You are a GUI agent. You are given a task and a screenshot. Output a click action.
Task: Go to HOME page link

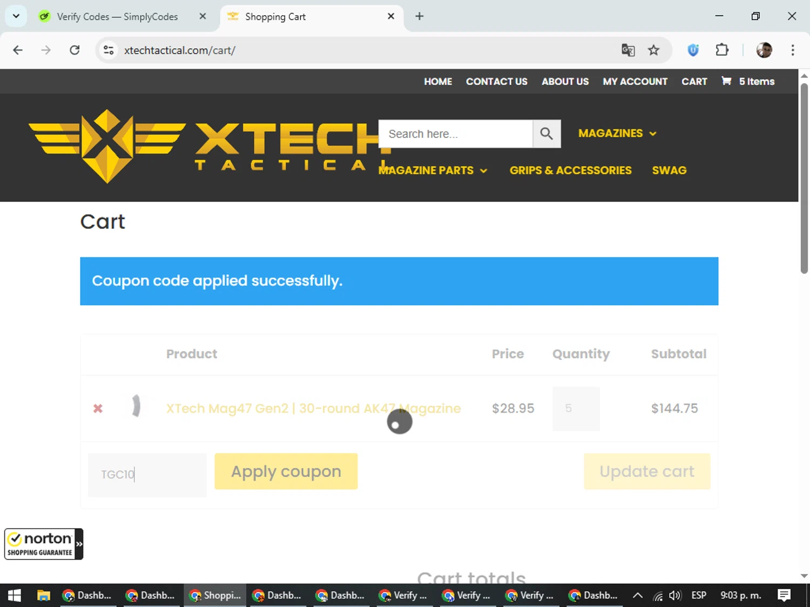438,81
